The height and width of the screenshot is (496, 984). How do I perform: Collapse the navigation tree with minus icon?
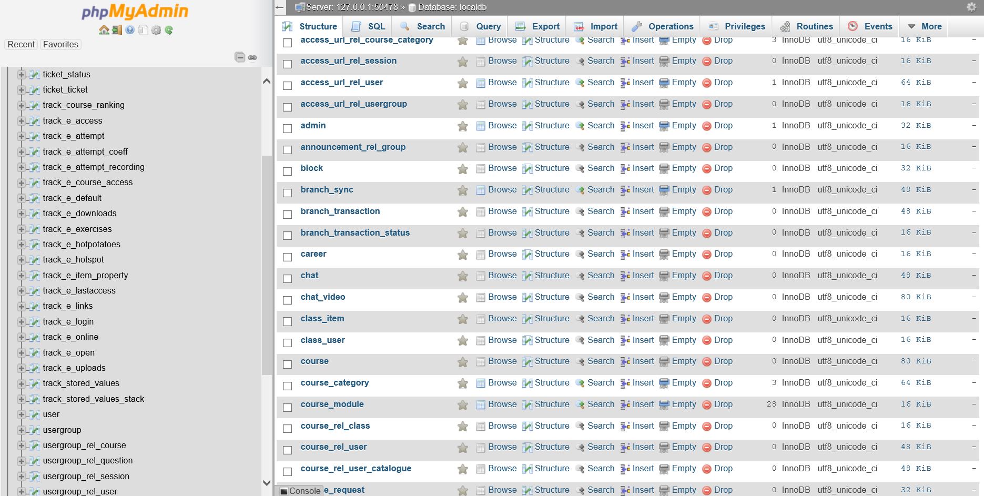click(x=241, y=57)
